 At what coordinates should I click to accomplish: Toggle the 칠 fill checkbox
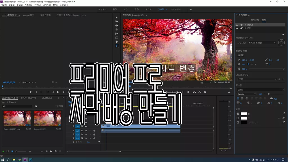(x=238, y=114)
